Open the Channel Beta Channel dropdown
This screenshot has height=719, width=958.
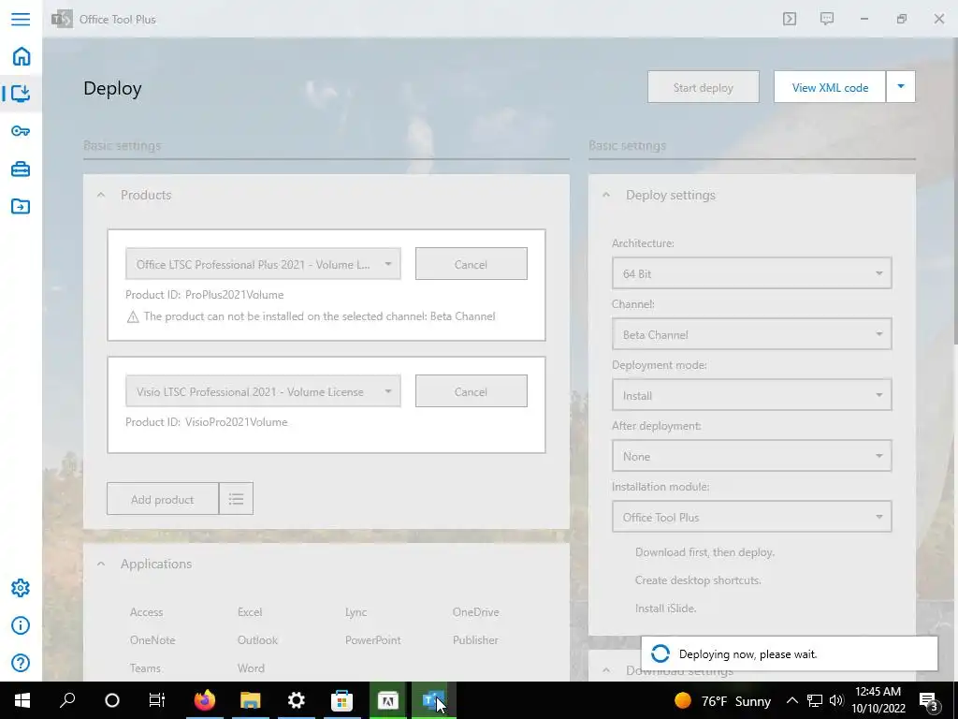coord(751,334)
